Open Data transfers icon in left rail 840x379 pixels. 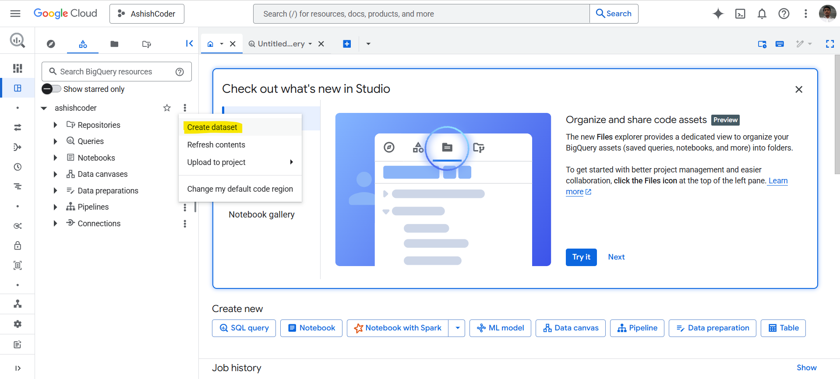click(18, 127)
